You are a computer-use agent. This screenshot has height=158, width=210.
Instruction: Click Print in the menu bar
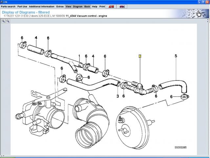[x=102, y=6]
